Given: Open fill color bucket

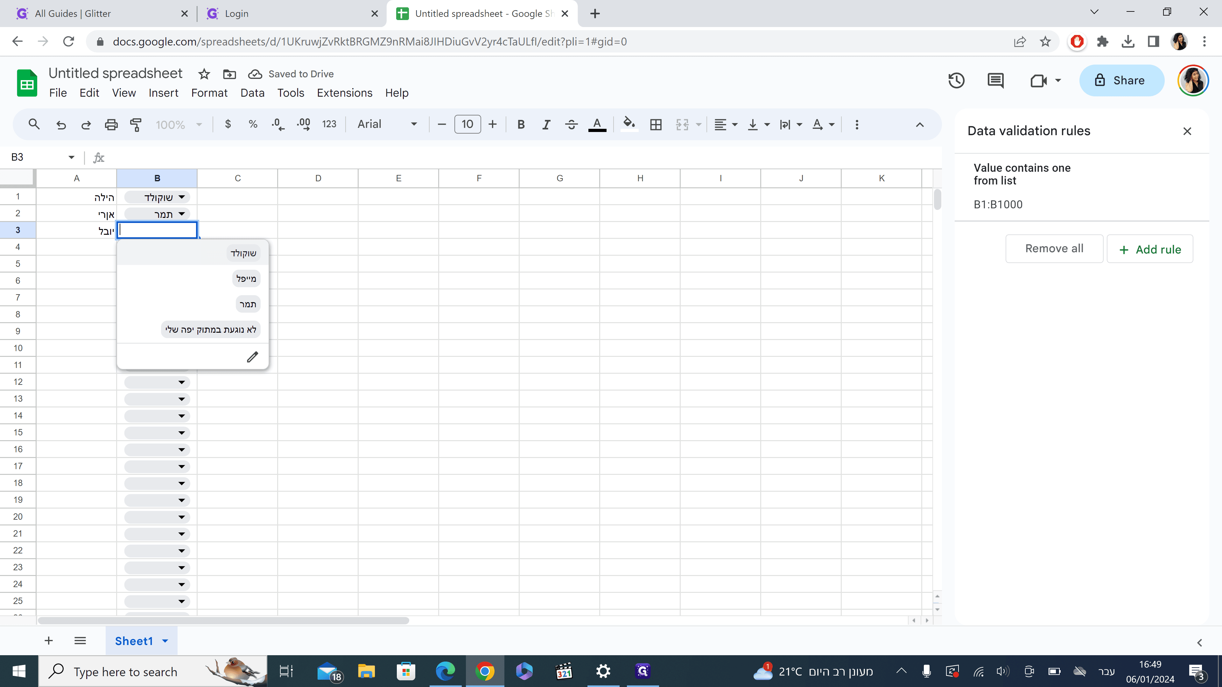Looking at the screenshot, I should [629, 124].
